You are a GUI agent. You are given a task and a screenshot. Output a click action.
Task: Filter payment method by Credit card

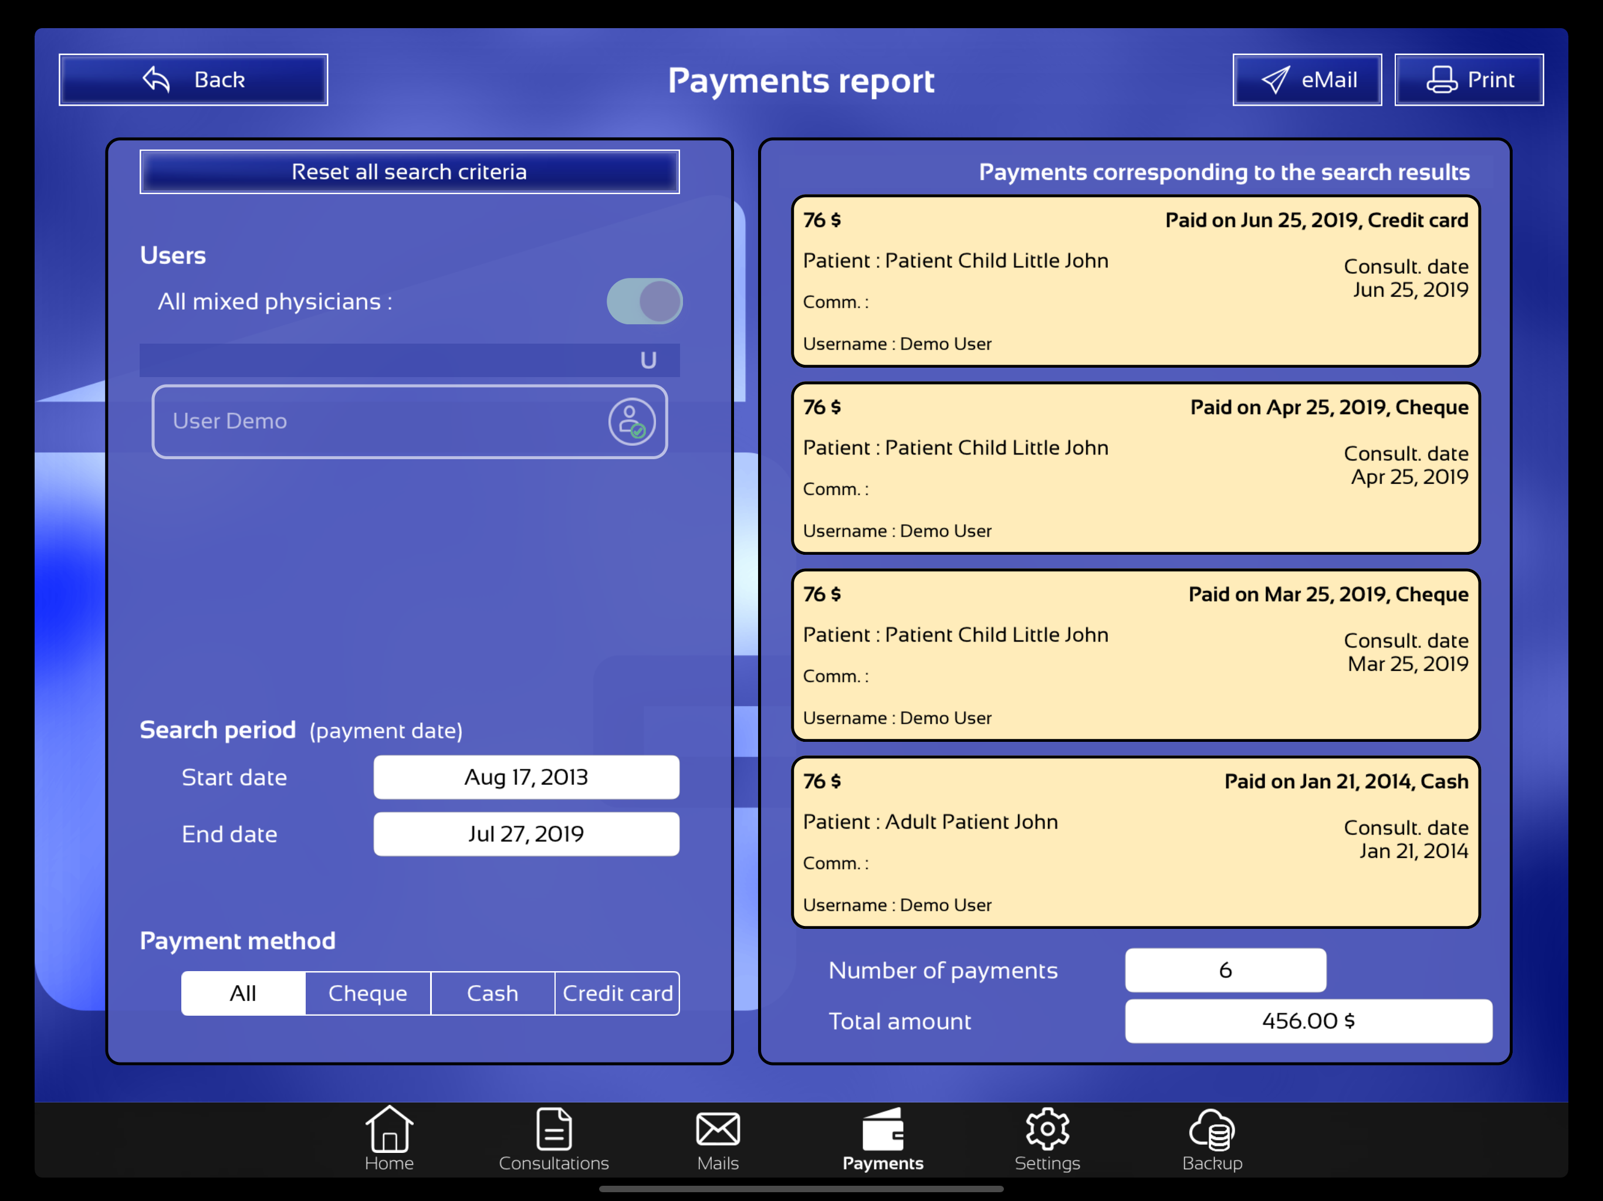(x=617, y=993)
